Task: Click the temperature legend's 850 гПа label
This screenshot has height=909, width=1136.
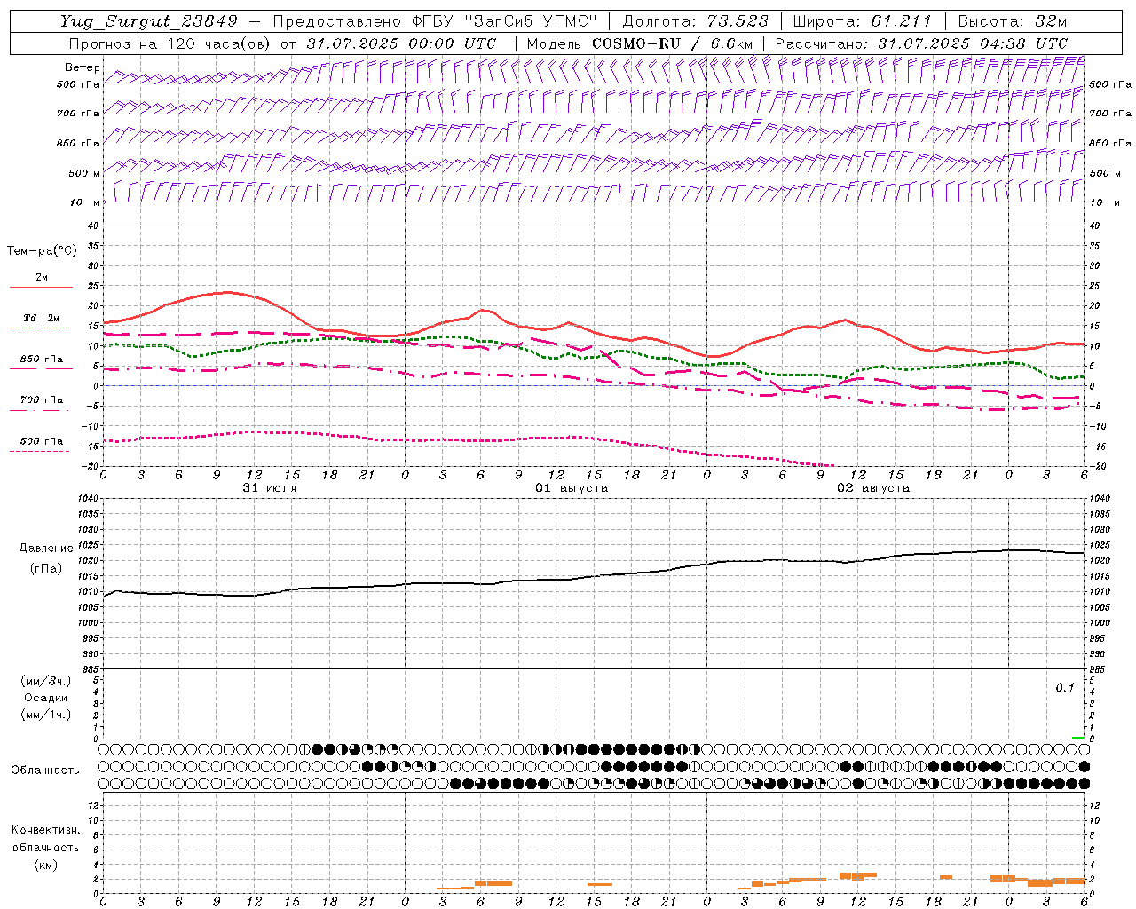Action: point(42,360)
